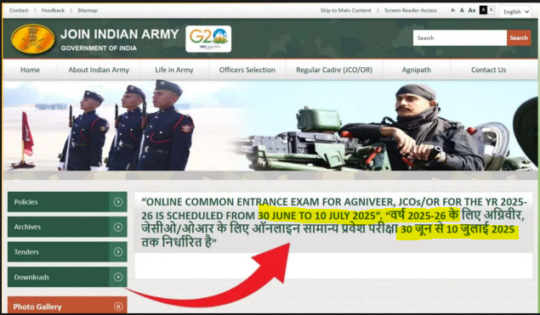540x315 pixels.
Task: Open the English language dropdown
Action: [x=515, y=12]
